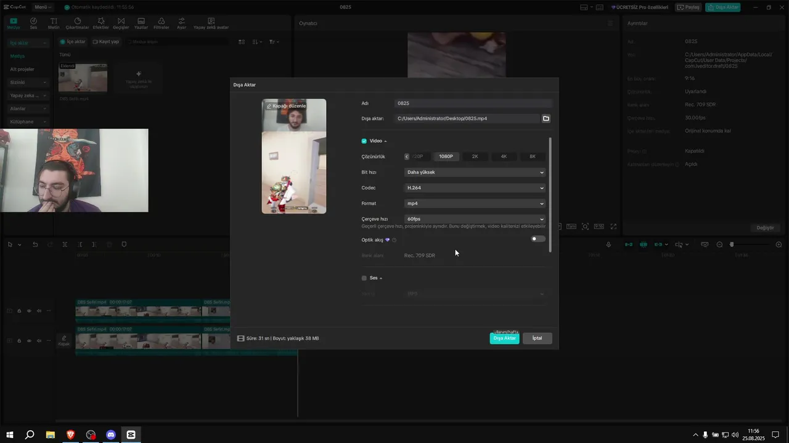
Task: Mute audio on top timeline track
Action: [x=39, y=311]
